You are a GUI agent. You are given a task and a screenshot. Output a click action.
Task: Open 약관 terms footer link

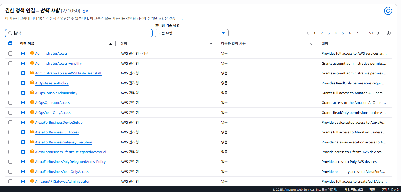372,189
